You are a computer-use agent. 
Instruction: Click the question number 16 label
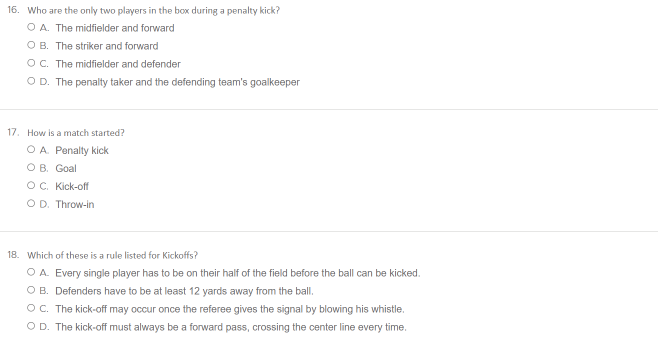(x=13, y=10)
